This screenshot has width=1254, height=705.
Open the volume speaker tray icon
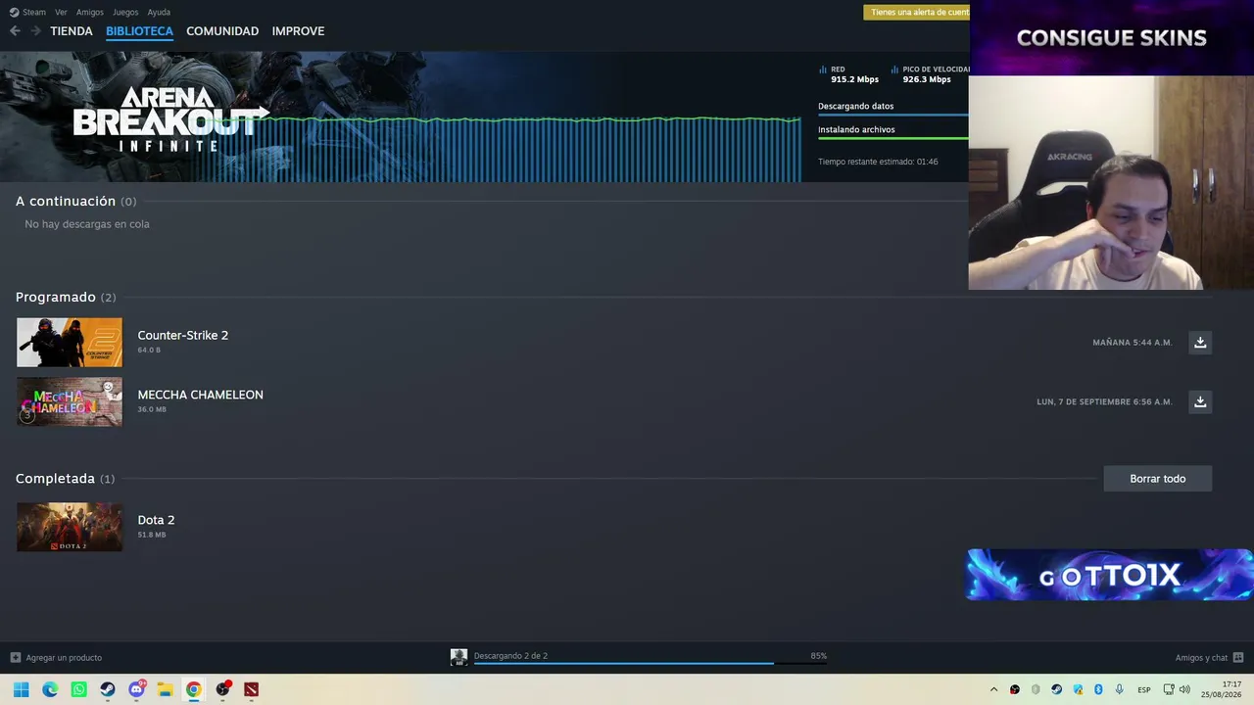[1184, 689]
